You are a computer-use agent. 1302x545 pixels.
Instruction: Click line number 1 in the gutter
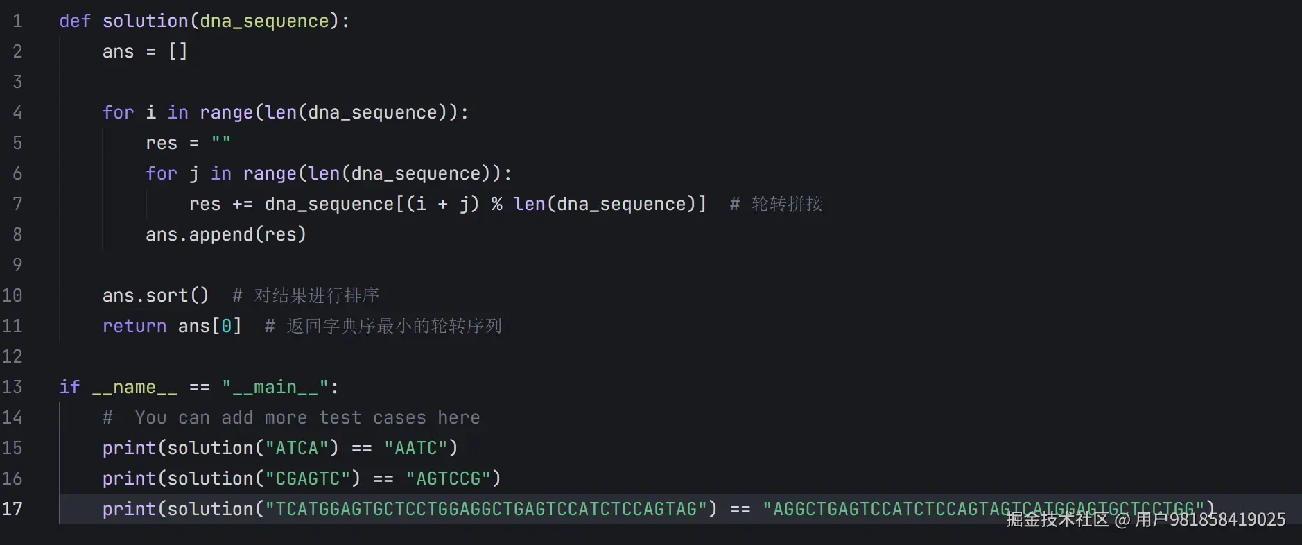click(17, 21)
